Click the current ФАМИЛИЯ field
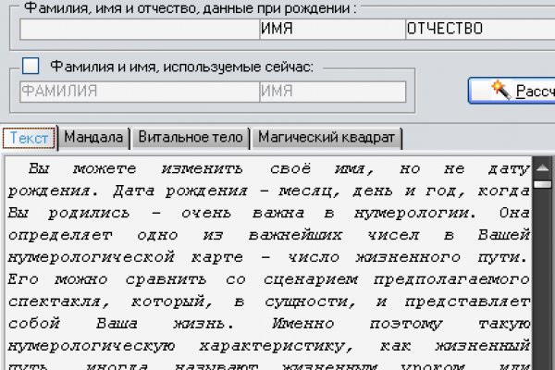Screen dimensions: 555x370 click(139, 92)
